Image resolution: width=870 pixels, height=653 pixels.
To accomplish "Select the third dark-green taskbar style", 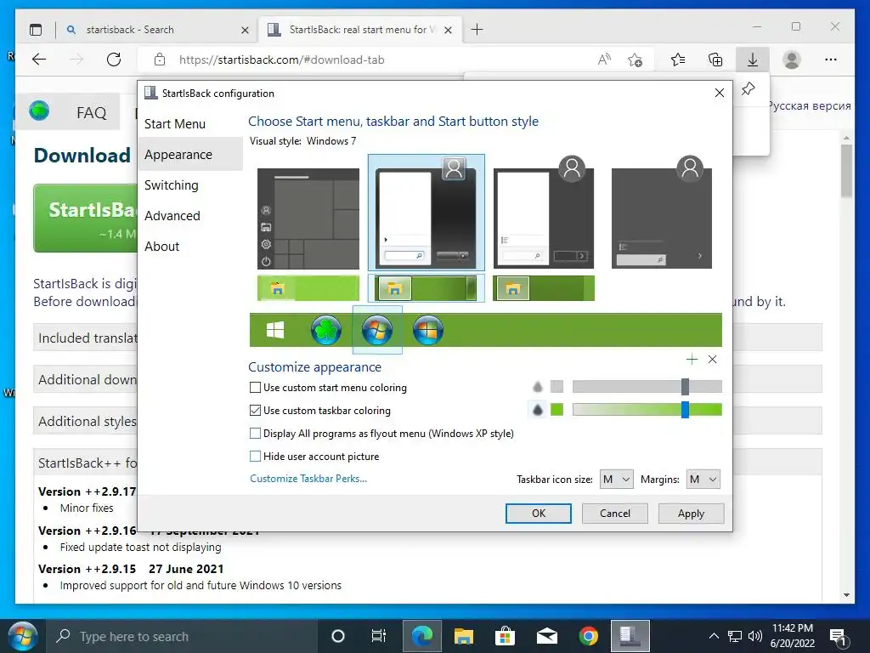I will [x=544, y=288].
